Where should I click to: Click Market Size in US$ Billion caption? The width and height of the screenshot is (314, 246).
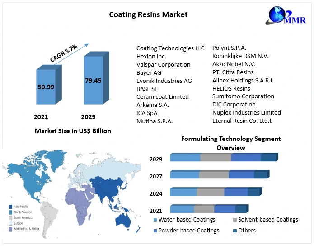[73, 131]
